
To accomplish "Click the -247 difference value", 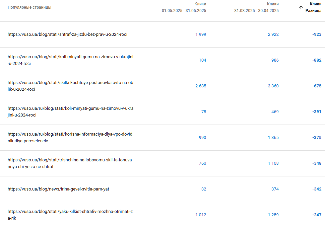I will (x=317, y=215).
